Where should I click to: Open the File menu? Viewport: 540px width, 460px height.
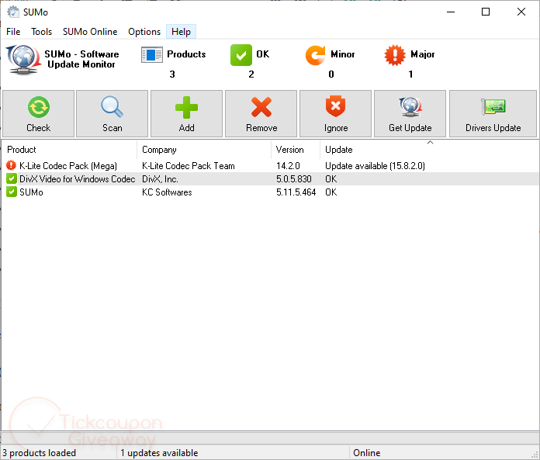(13, 32)
